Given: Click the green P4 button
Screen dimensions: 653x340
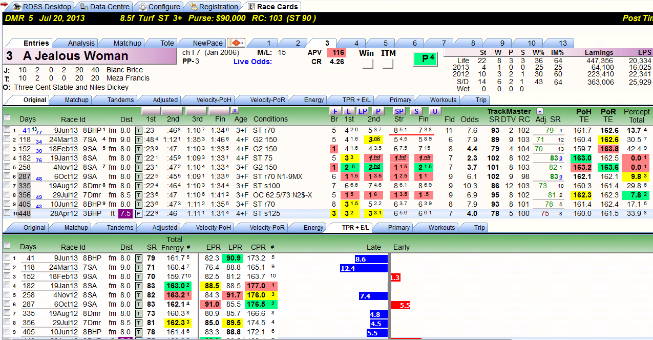Looking at the screenshot, I should (426, 59).
